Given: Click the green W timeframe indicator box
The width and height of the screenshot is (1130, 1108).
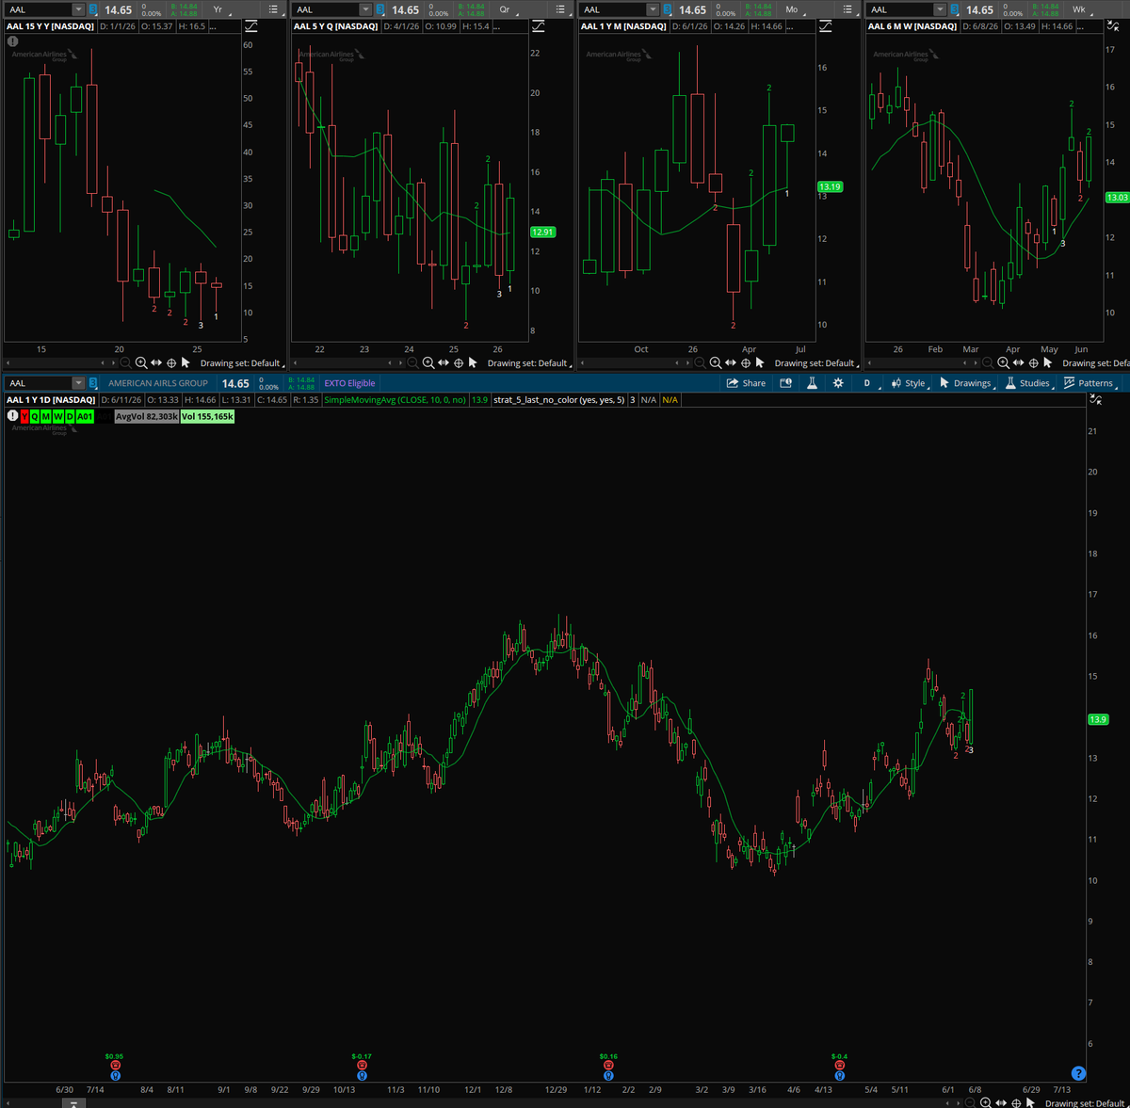Looking at the screenshot, I should (x=57, y=416).
